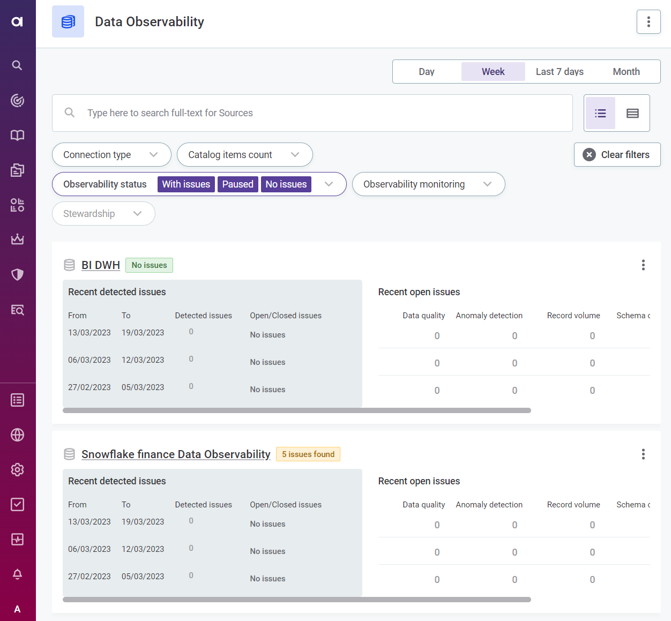
Task: Click the Clear filters button
Action: coord(617,154)
